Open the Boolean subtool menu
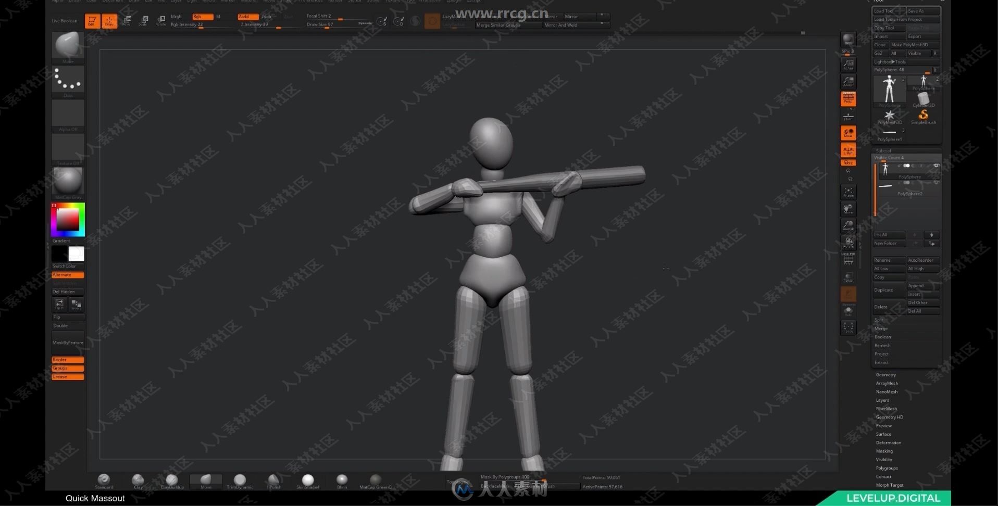Viewport: 998px width, 506px height. coord(883,337)
